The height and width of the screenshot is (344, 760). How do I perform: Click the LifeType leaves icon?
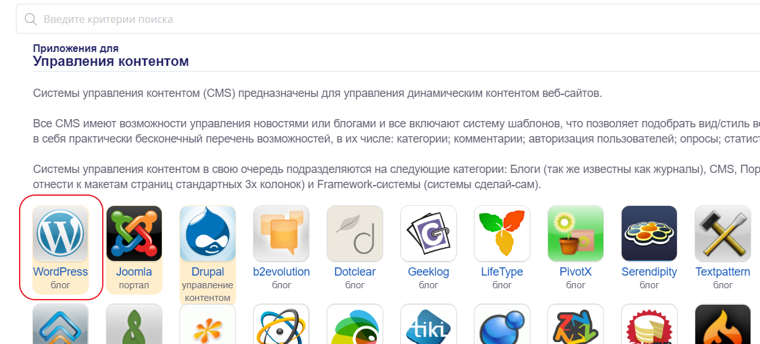click(x=502, y=233)
